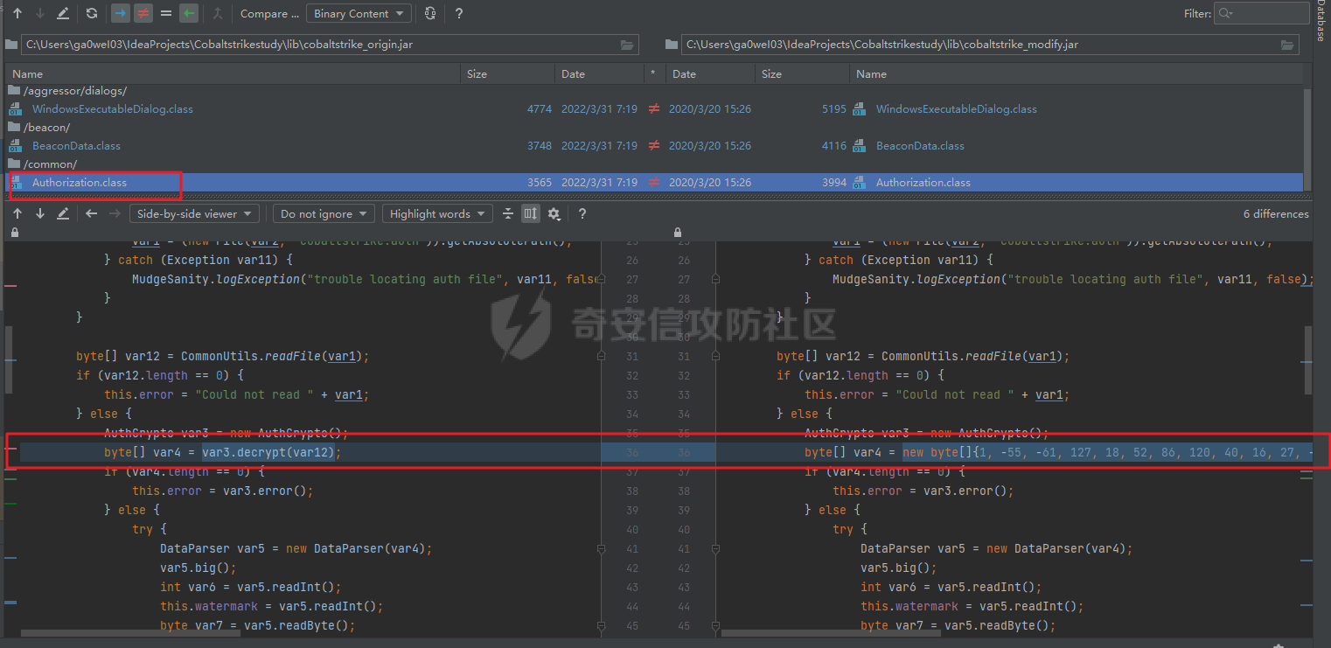Viewport: 1331px width, 648px height.
Task: Click the not-equal icon in WindowsExecutableDialog row
Action: (653, 109)
